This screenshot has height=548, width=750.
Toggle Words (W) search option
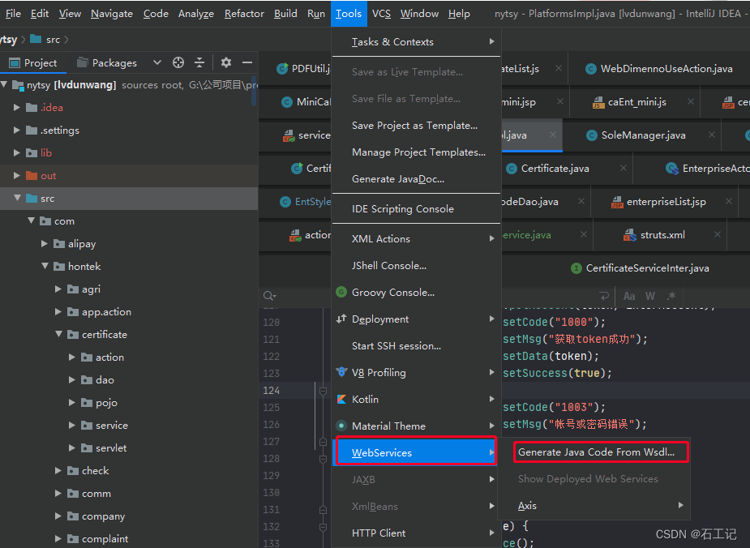[650, 296]
